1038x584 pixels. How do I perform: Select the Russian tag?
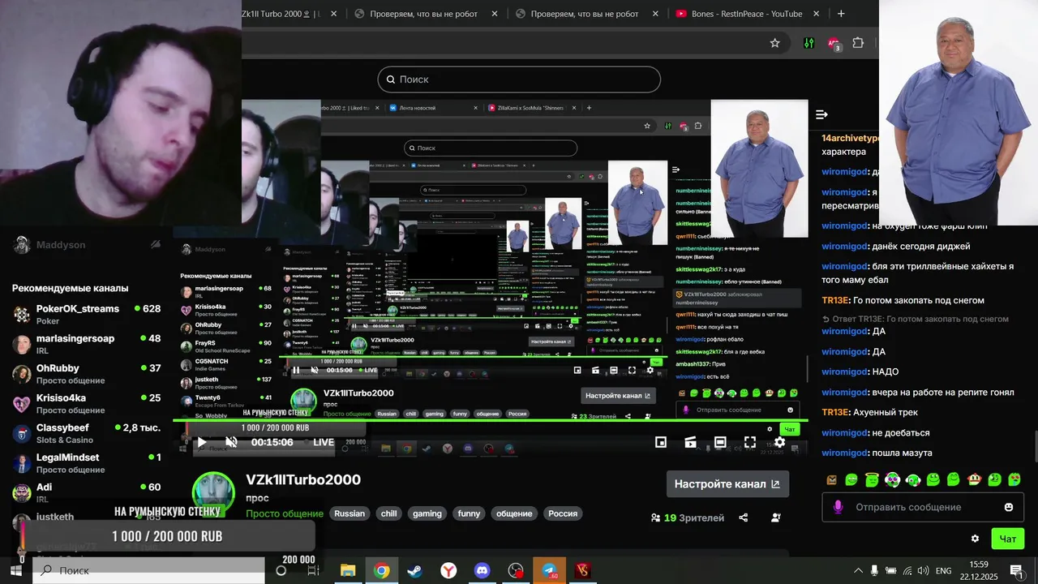pyautogui.click(x=350, y=513)
